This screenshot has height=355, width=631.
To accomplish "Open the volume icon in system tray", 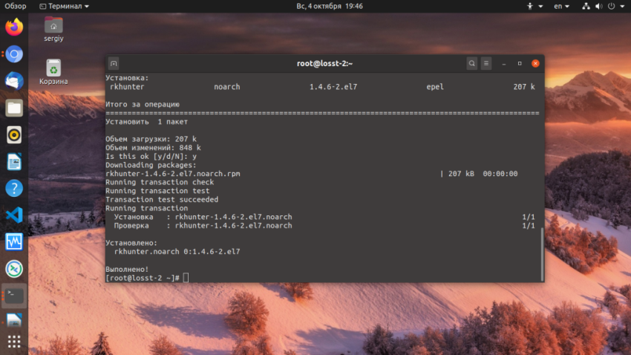I will click(x=599, y=6).
